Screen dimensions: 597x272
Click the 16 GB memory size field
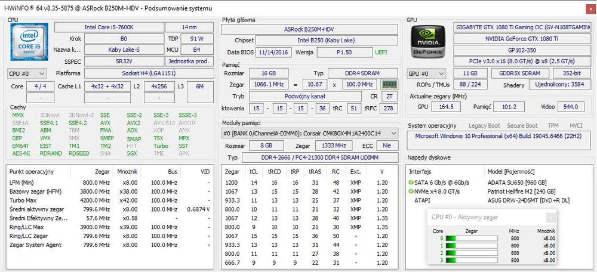[269, 73]
